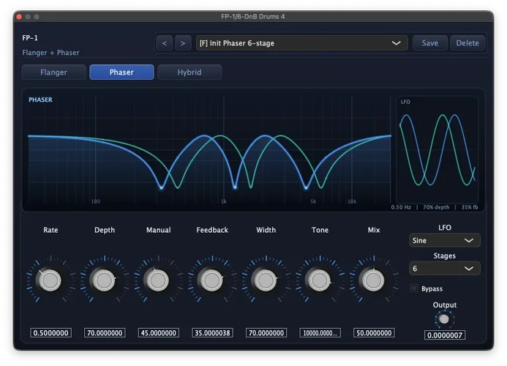Click the LFO waveform display

click(x=437, y=149)
